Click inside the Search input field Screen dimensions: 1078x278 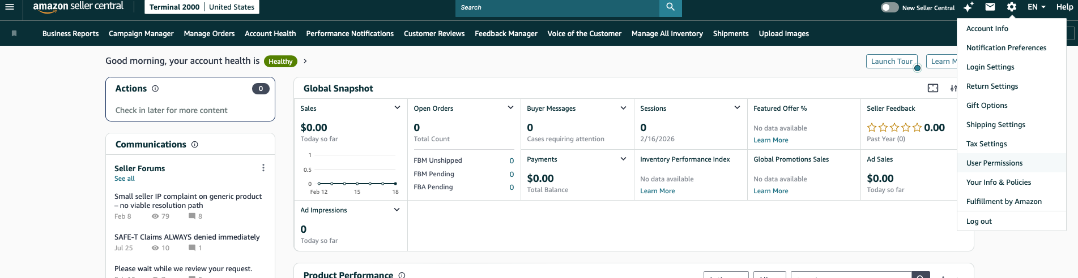click(x=557, y=7)
